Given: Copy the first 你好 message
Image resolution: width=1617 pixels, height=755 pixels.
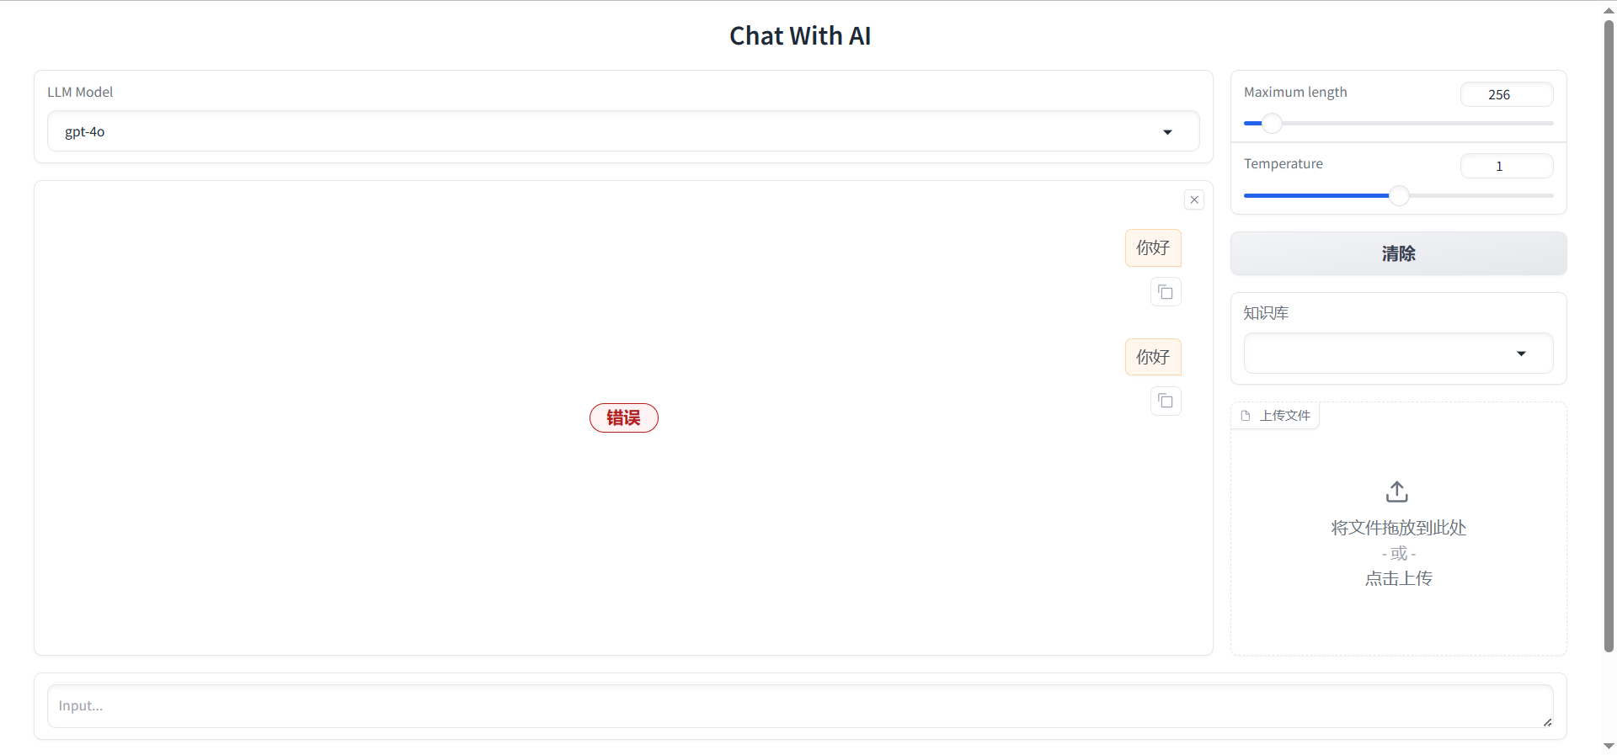Looking at the screenshot, I should point(1166,292).
